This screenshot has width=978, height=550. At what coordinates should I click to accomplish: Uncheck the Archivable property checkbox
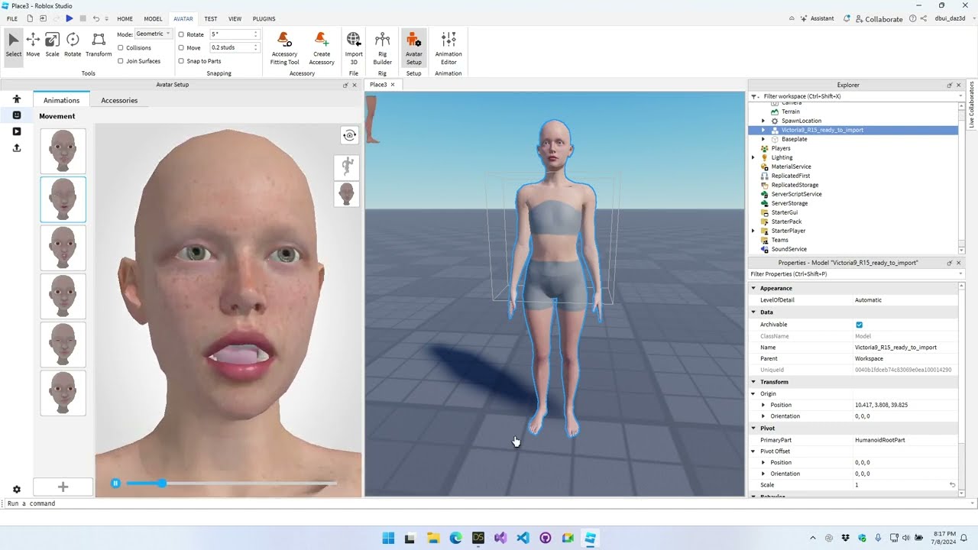pyautogui.click(x=859, y=325)
